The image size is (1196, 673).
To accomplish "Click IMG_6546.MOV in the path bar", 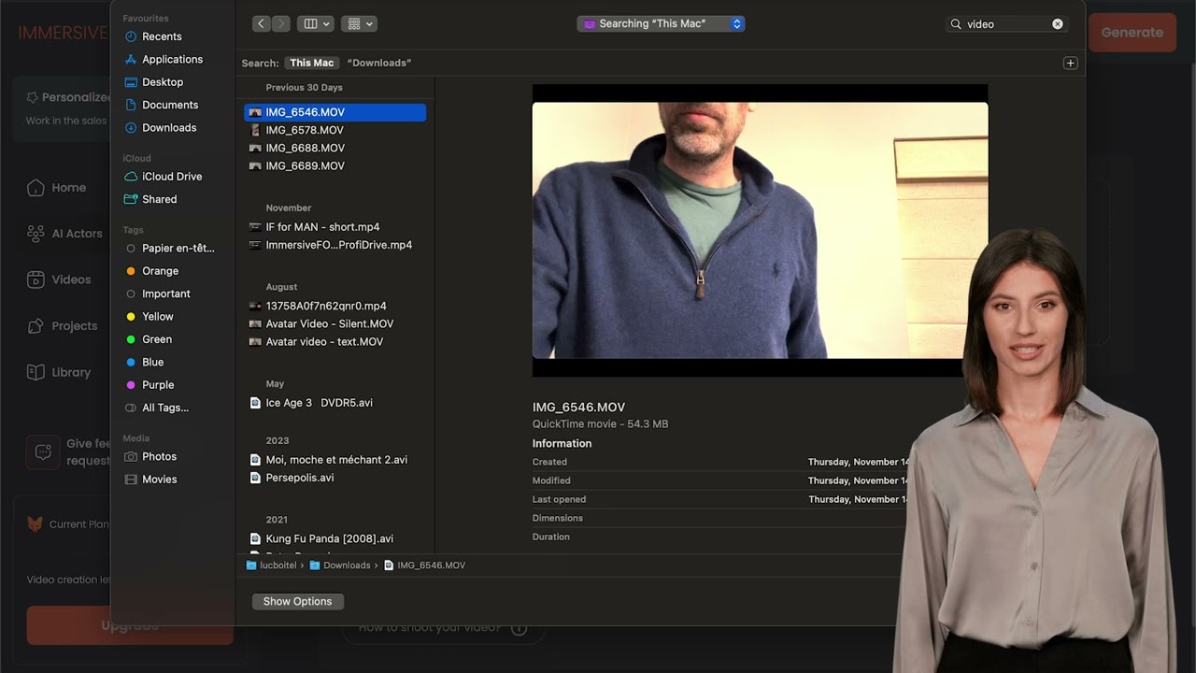I will point(424,566).
